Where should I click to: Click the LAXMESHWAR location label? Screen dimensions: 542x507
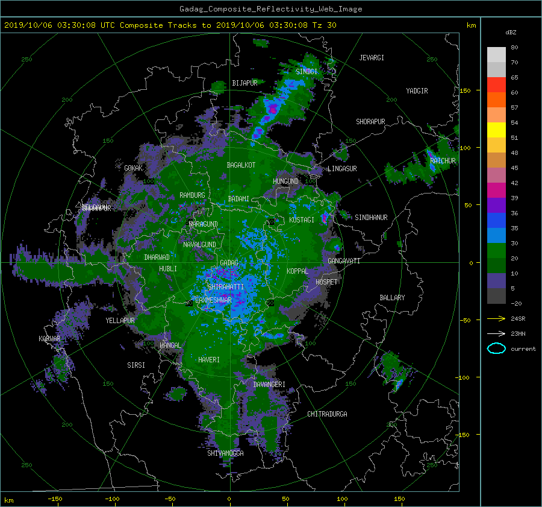tap(213, 300)
